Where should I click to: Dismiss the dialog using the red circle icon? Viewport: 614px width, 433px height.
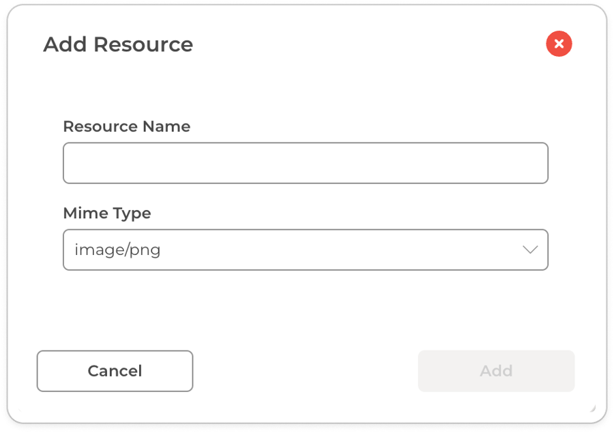(559, 44)
